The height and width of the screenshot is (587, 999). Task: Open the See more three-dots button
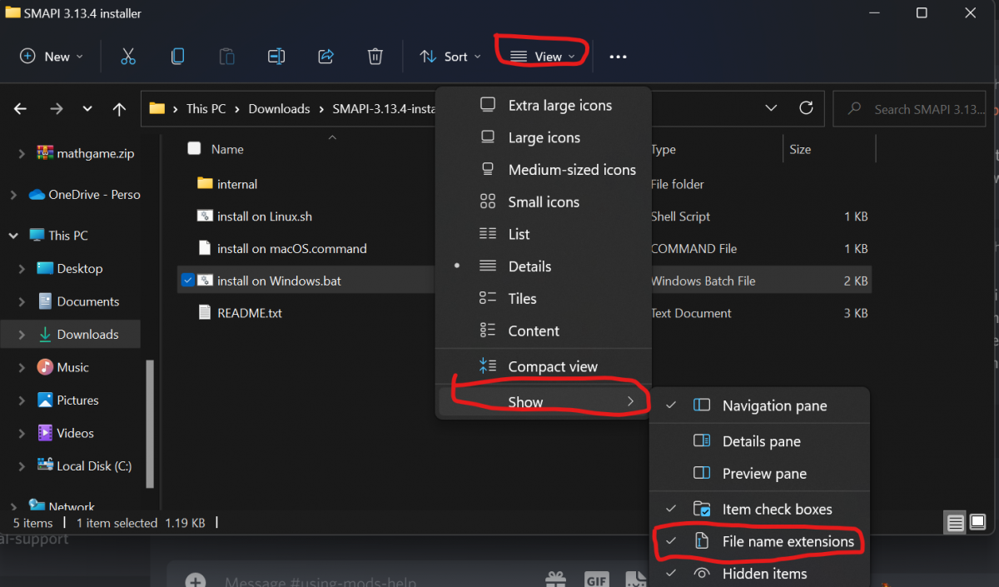[x=618, y=57]
